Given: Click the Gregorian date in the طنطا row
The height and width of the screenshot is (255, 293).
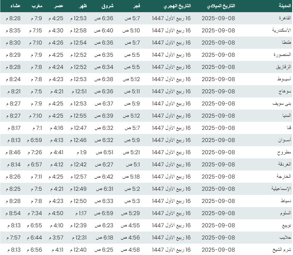Looking at the screenshot, I should tap(218, 43).
